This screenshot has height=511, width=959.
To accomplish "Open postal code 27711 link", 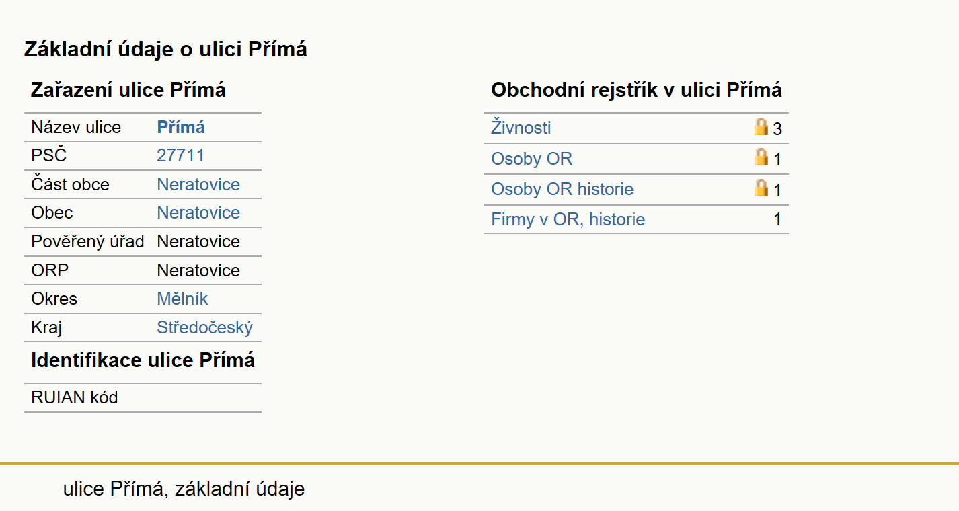I will coord(180,156).
